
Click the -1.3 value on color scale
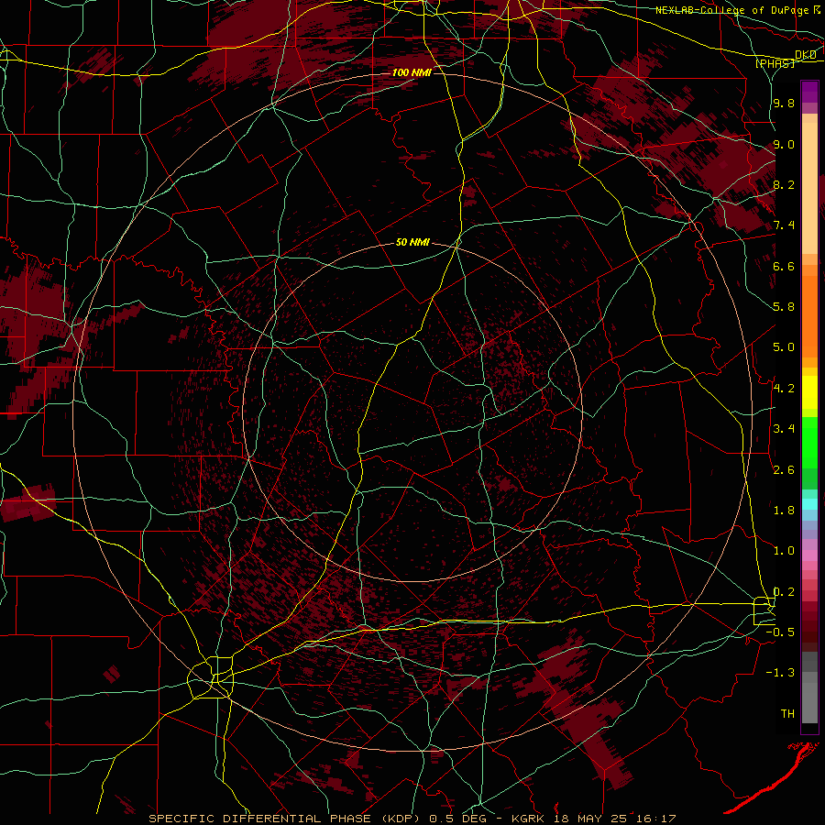click(x=780, y=674)
